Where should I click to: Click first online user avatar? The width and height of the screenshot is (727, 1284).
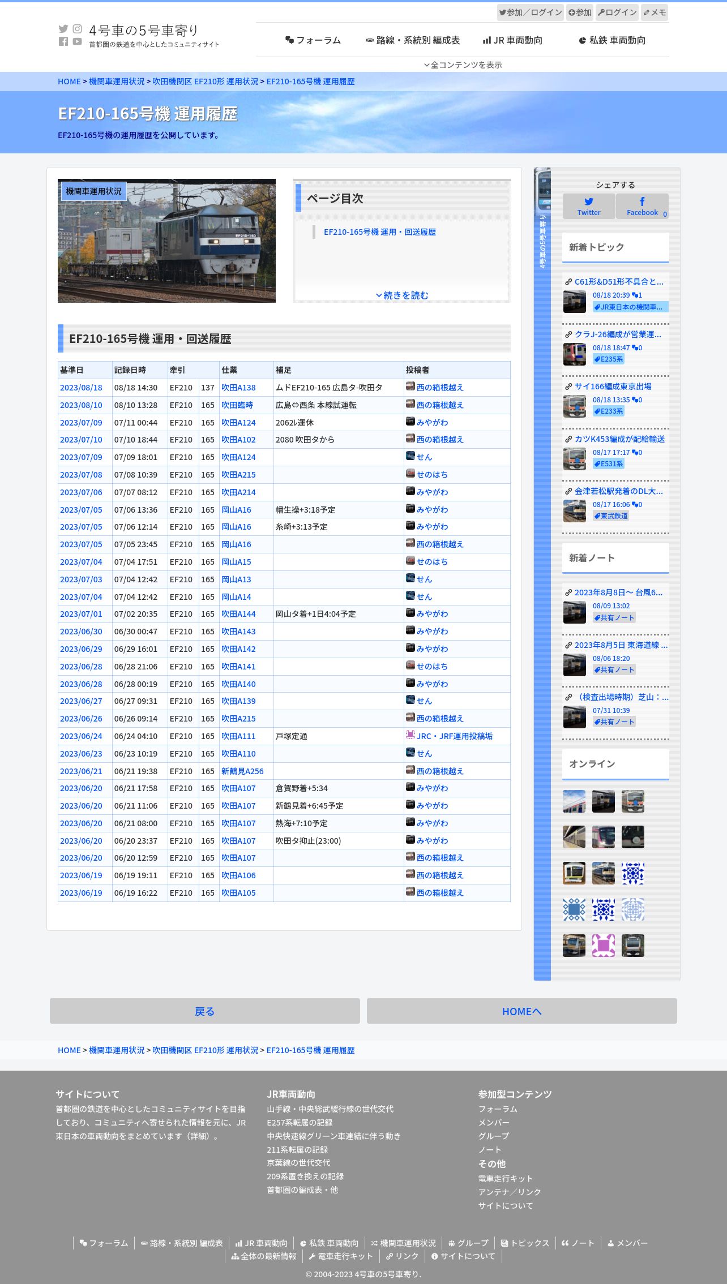(574, 801)
